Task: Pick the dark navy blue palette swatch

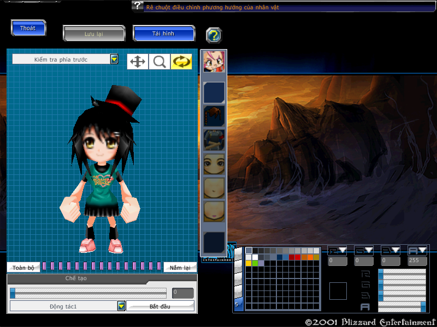Action: (280, 257)
